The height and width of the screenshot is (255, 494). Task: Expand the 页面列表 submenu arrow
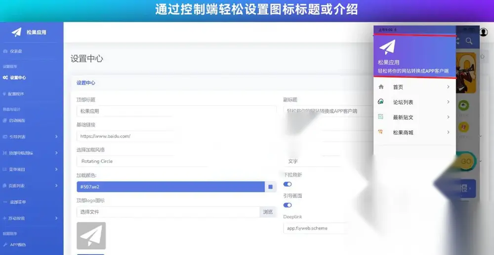(x=56, y=185)
